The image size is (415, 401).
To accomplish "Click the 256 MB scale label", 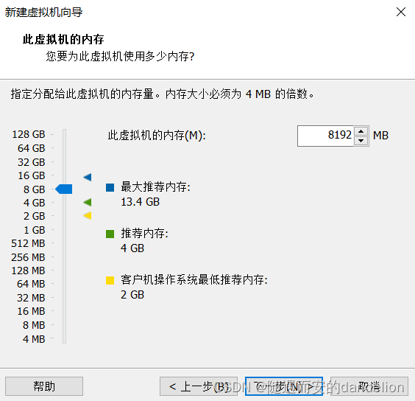I will click(x=28, y=257).
